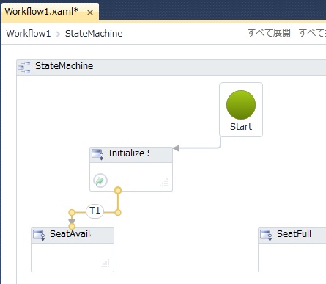Go to Workflow1 in the breadcrumb

(29, 34)
